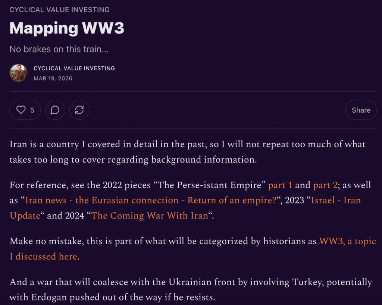Follow the "WW3, a topic I discussed here" link
The width and height of the screenshot is (382, 305).
347,241
